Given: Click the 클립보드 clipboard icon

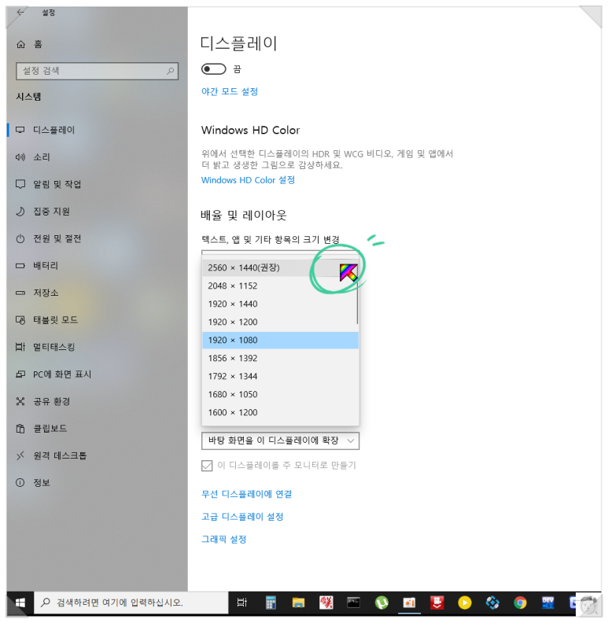Looking at the screenshot, I should click(20, 428).
